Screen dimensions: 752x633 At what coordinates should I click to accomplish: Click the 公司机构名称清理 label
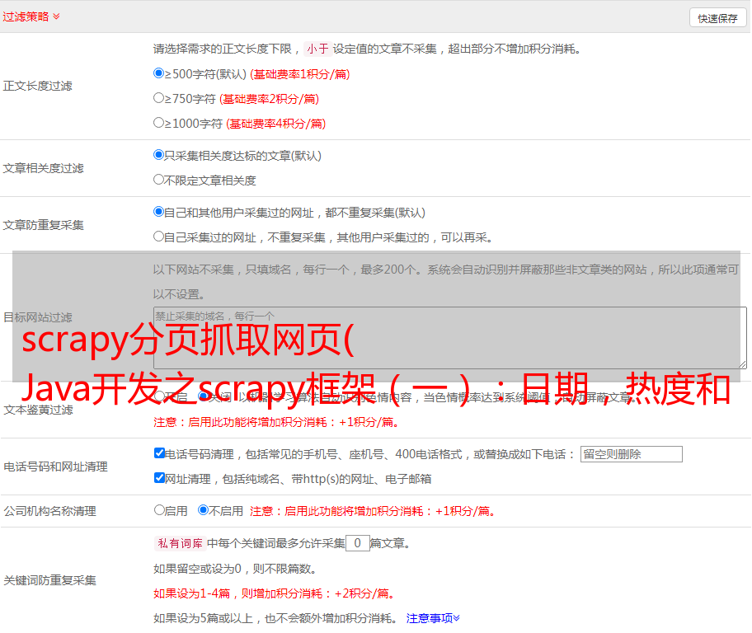coord(49,511)
